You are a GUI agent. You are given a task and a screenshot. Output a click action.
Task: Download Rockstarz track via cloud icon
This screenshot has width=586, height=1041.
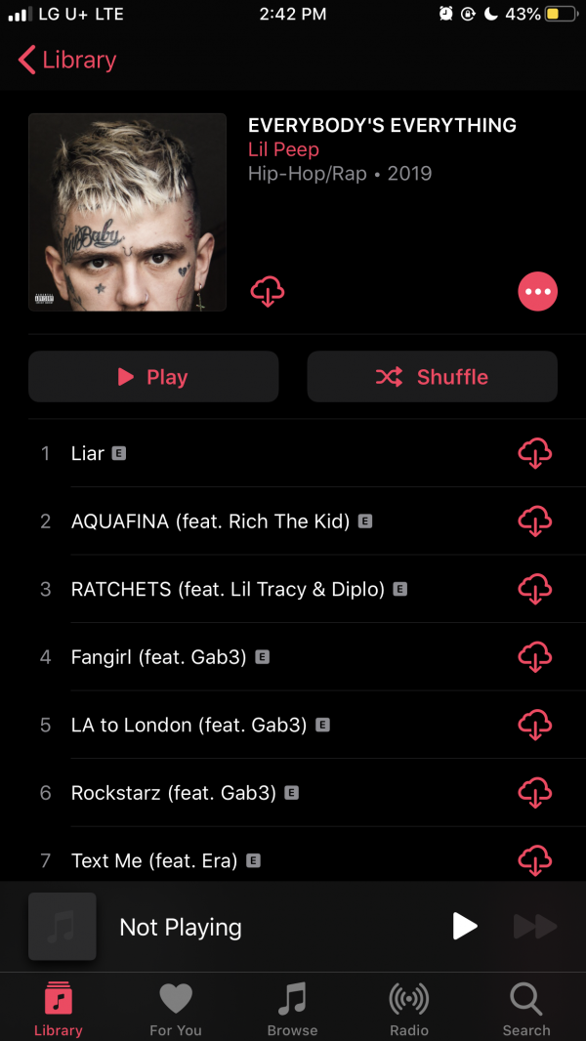[535, 793]
